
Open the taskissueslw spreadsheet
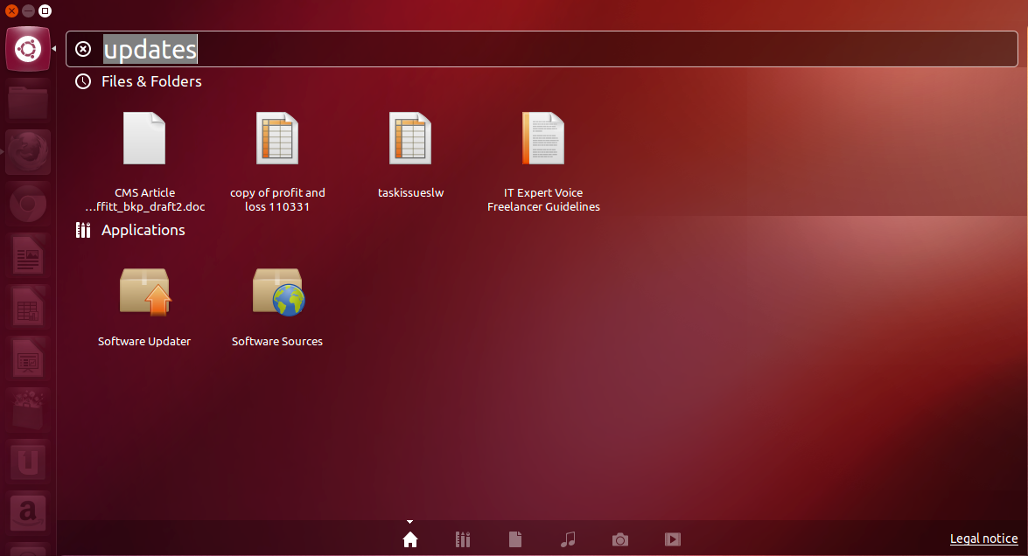pos(410,156)
